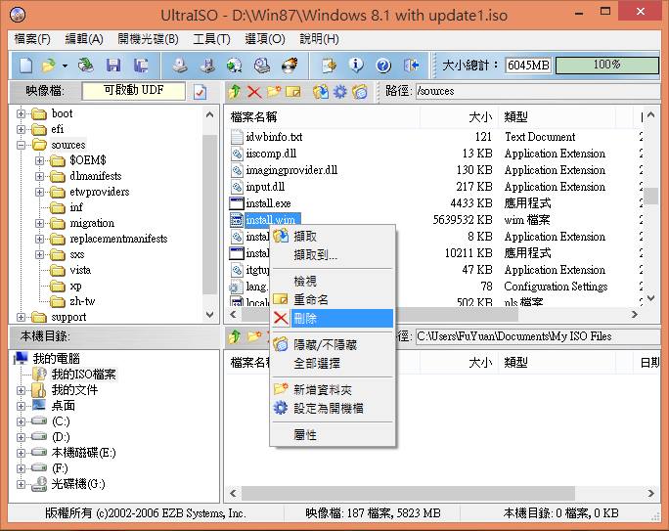Click the Add files toolbar icon
This screenshot has height=531, width=669.
tap(329, 66)
